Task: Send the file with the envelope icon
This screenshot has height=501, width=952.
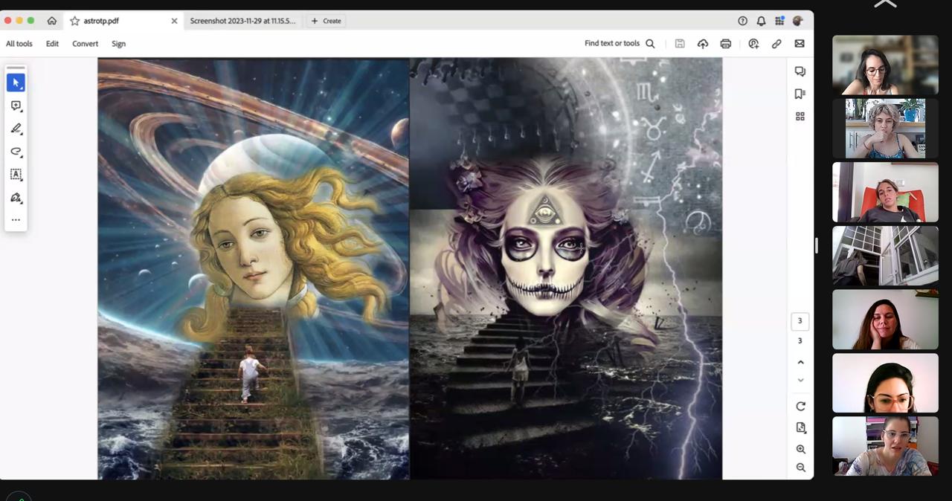Action: point(800,44)
